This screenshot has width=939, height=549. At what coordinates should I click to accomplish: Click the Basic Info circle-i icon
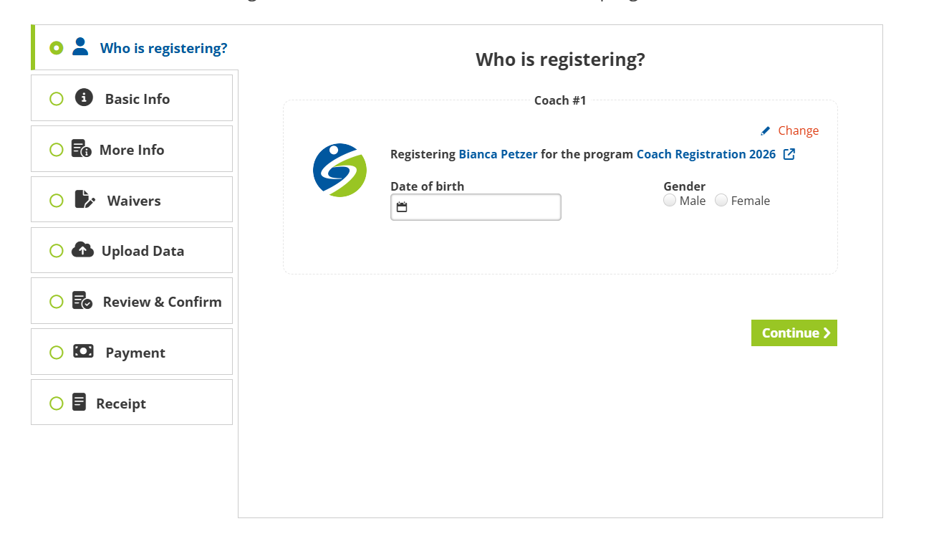click(x=84, y=97)
